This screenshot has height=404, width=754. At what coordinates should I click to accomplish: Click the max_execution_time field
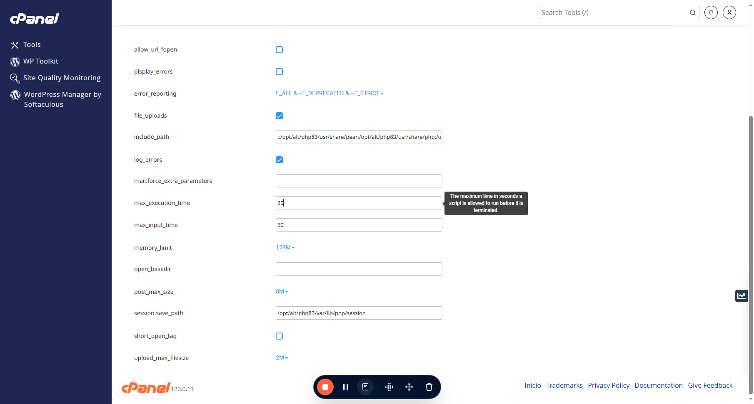359,203
